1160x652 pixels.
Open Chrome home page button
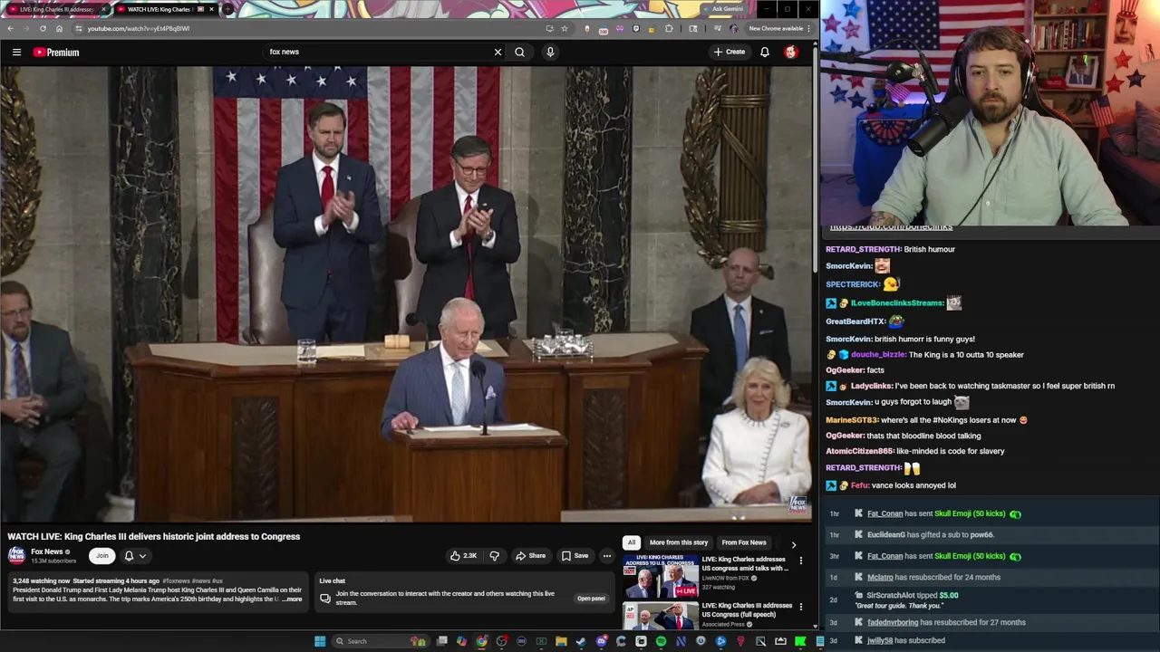60,28
